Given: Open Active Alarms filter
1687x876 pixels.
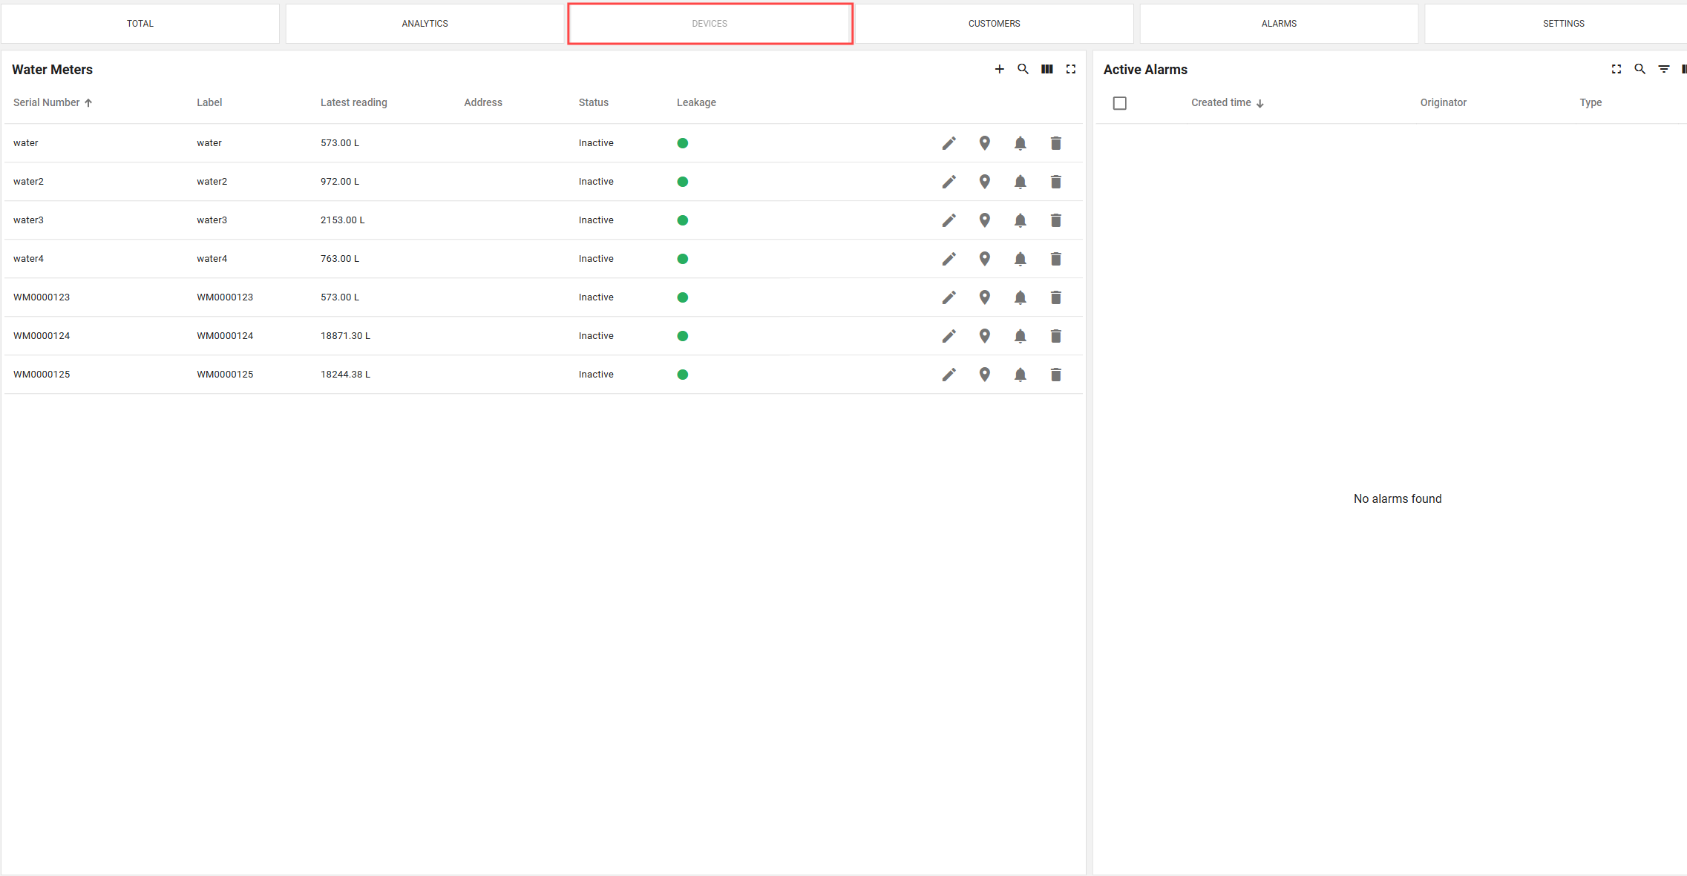Looking at the screenshot, I should point(1663,69).
